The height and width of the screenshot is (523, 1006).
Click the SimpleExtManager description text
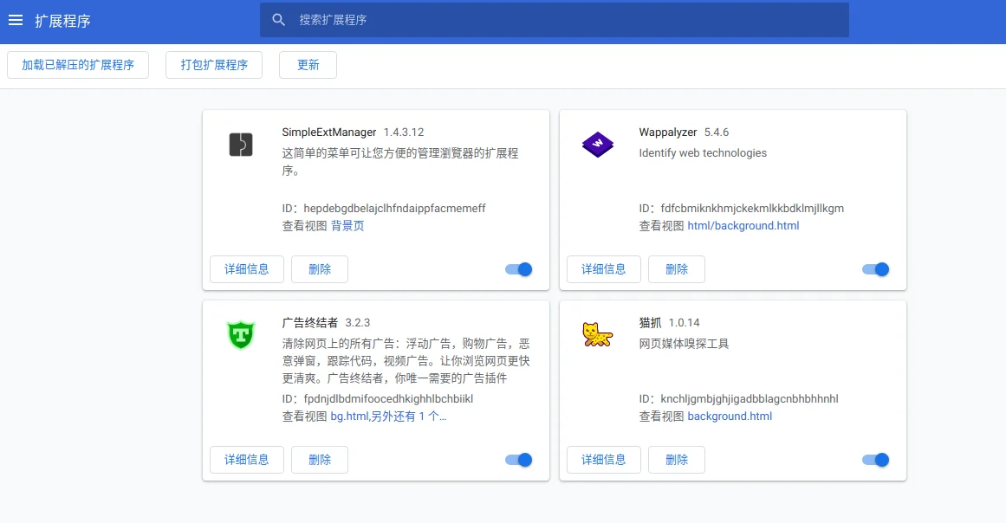click(x=400, y=162)
